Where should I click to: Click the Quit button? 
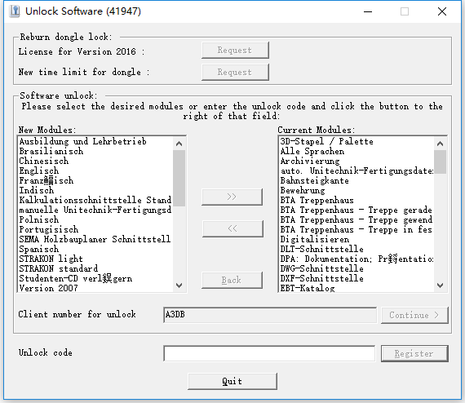click(x=232, y=381)
